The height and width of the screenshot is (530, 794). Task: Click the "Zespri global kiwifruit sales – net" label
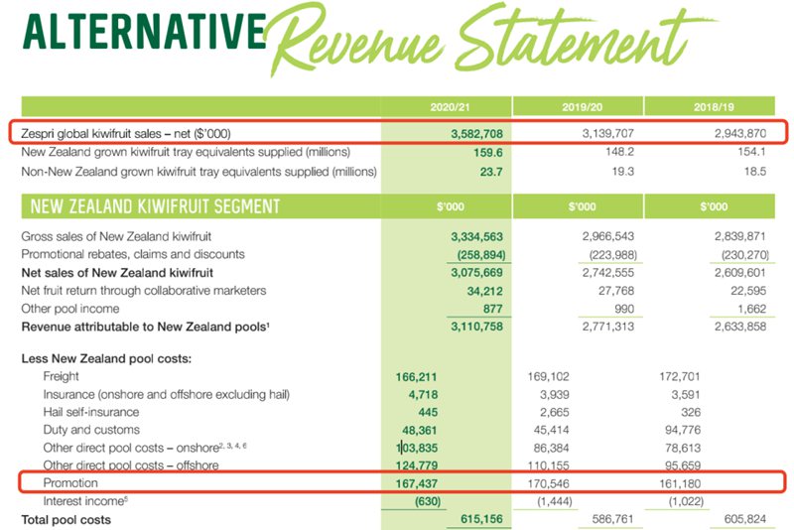126,134
